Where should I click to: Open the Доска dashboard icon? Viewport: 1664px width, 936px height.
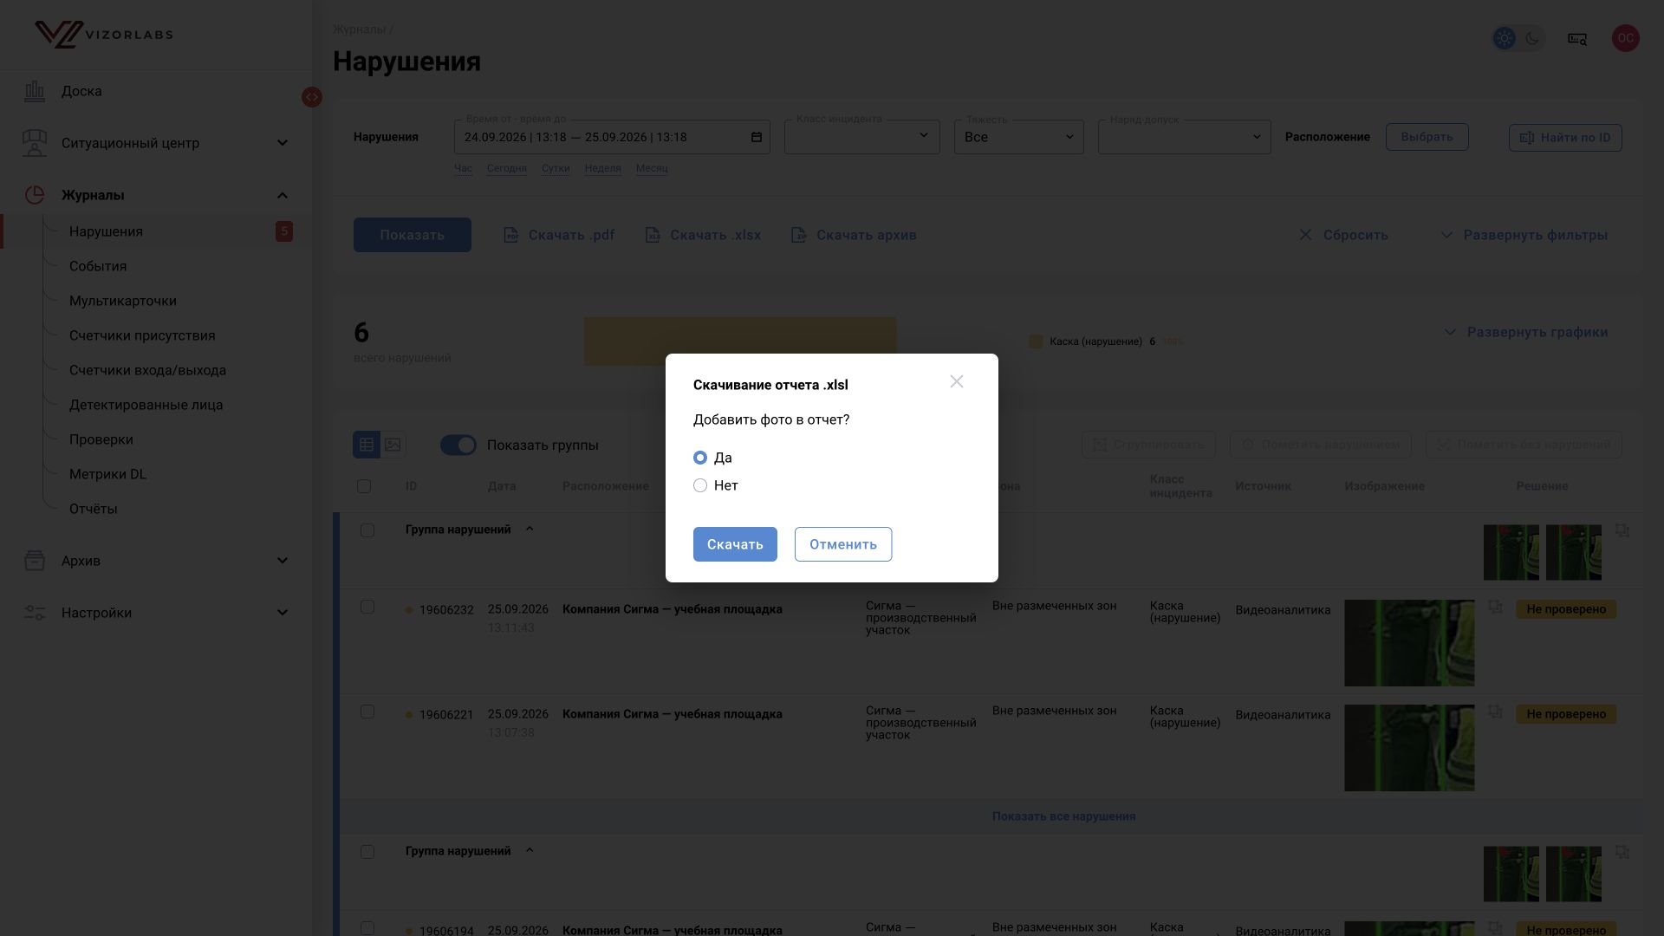coord(35,91)
